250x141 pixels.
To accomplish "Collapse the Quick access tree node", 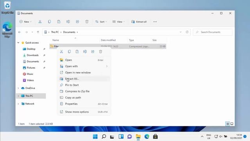I will [18, 43].
